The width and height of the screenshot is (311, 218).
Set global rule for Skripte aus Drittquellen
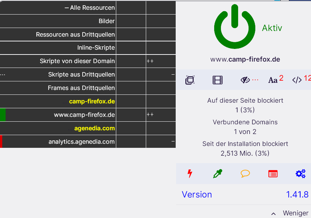click(x=131, y=74)
